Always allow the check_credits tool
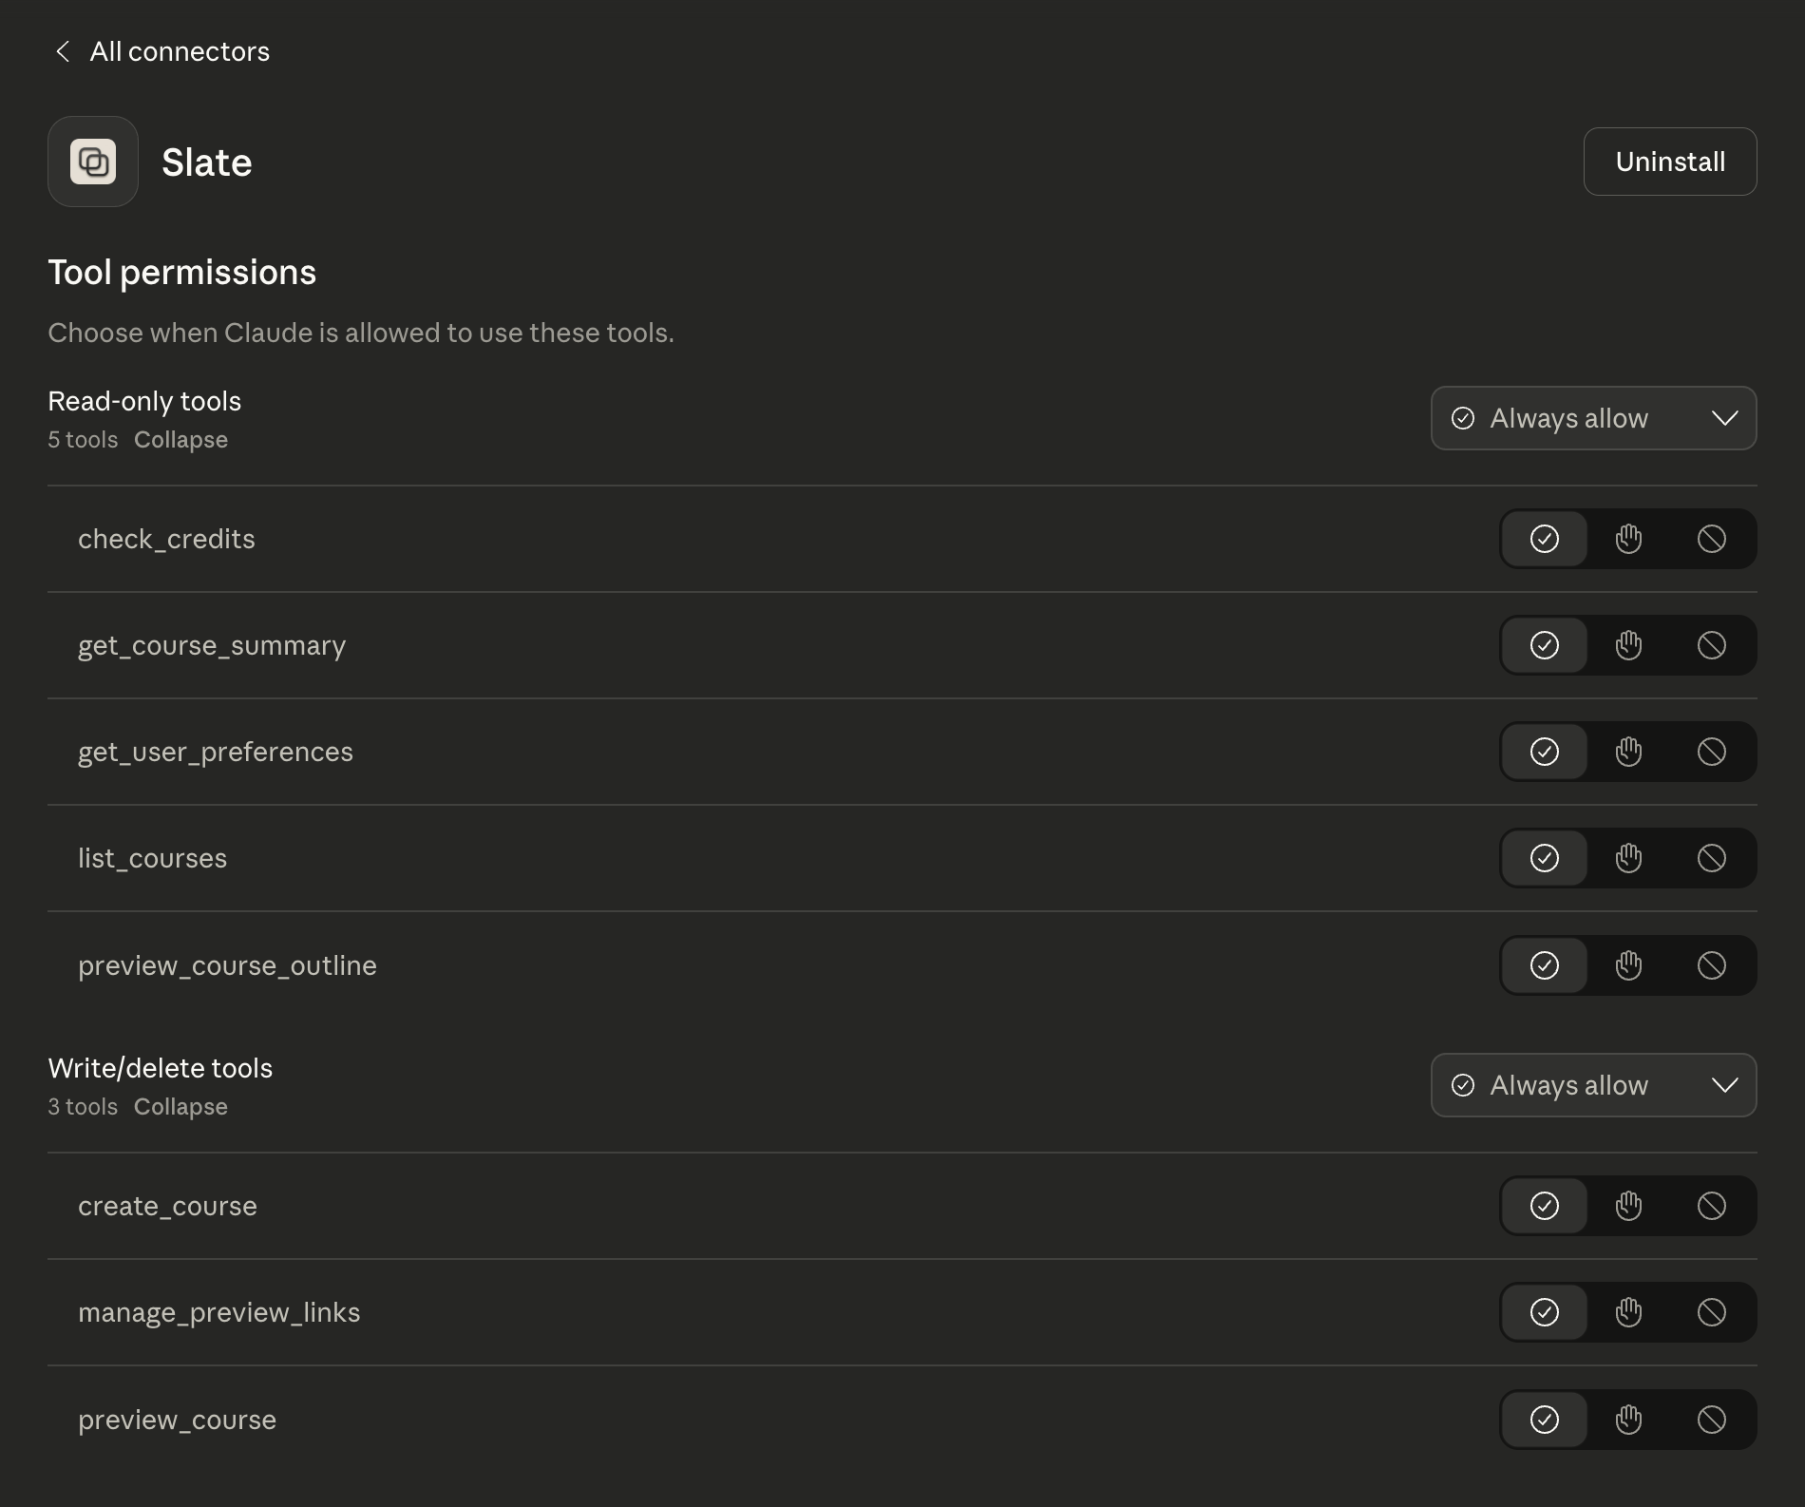This screenshot has width=1805, height=1507. (x=1545, y=539)
